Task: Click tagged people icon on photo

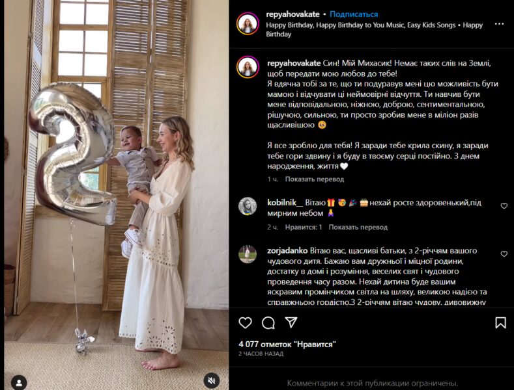Action: pyautogui.click(x=20, y=381)
